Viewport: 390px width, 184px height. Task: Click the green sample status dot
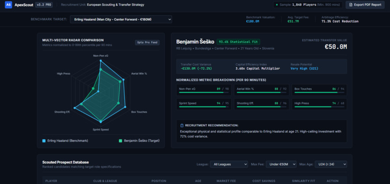pos(277,5)
